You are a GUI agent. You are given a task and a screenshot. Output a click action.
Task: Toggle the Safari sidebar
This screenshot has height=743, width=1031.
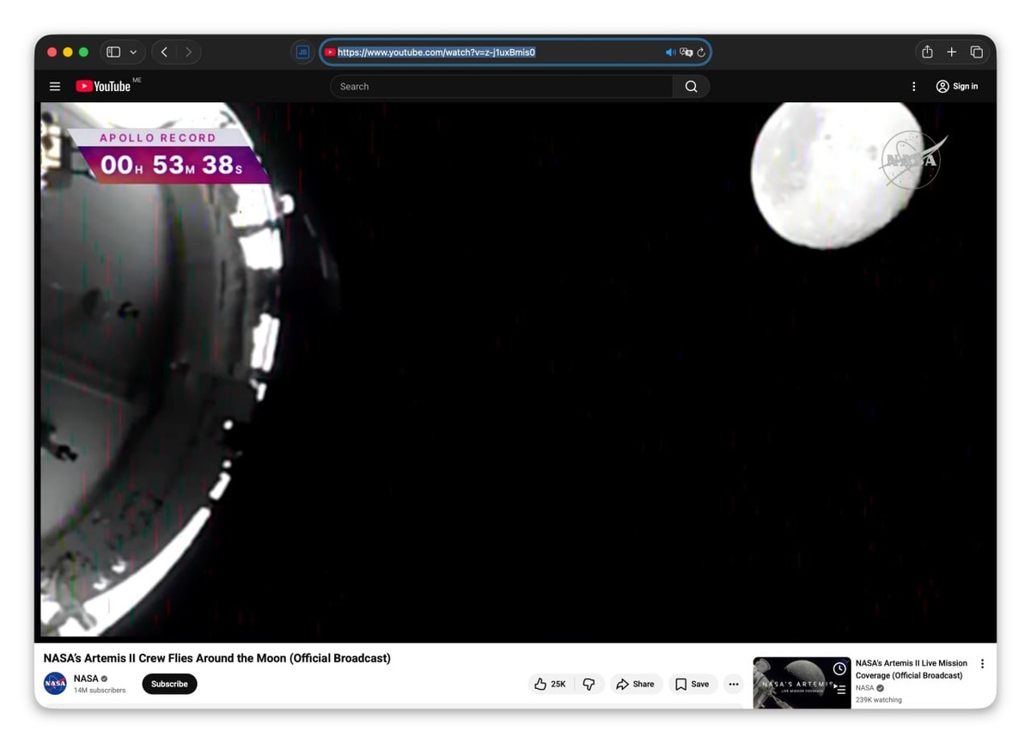[x=113, y=52]
